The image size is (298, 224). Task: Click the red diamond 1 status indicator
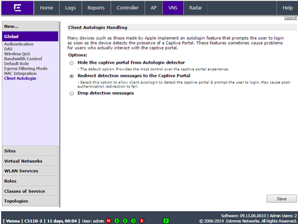pyautogui.click(x=142, y=221)
